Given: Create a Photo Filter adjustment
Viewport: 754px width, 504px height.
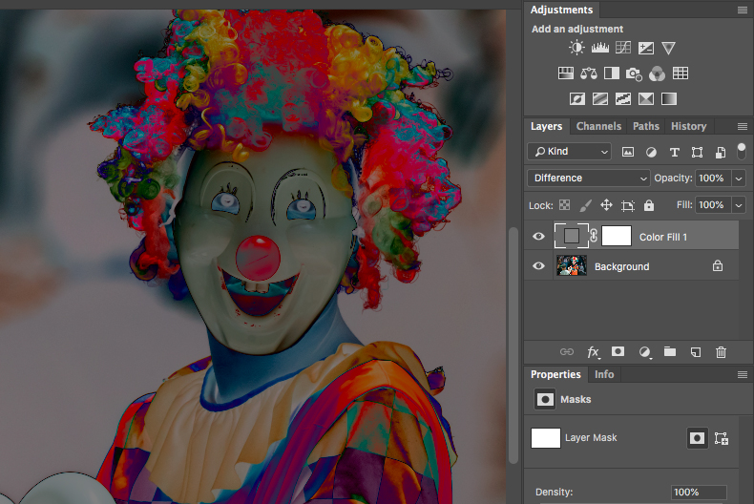Looking at the screenshot, I should pos(635,73).
